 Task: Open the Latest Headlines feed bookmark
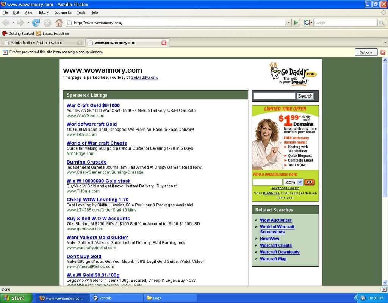click(53, 33)
